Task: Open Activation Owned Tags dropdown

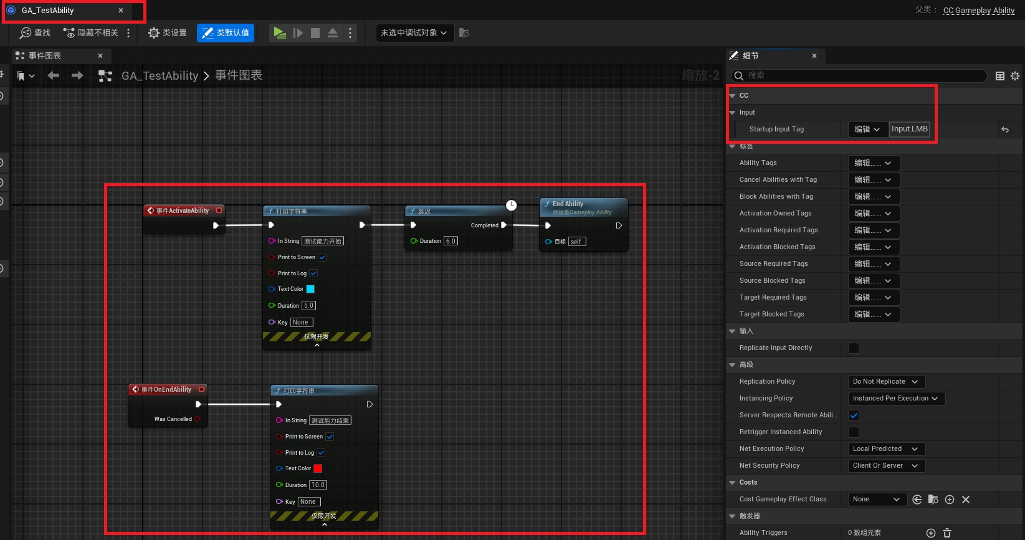Action: click(x=874, y=214)
